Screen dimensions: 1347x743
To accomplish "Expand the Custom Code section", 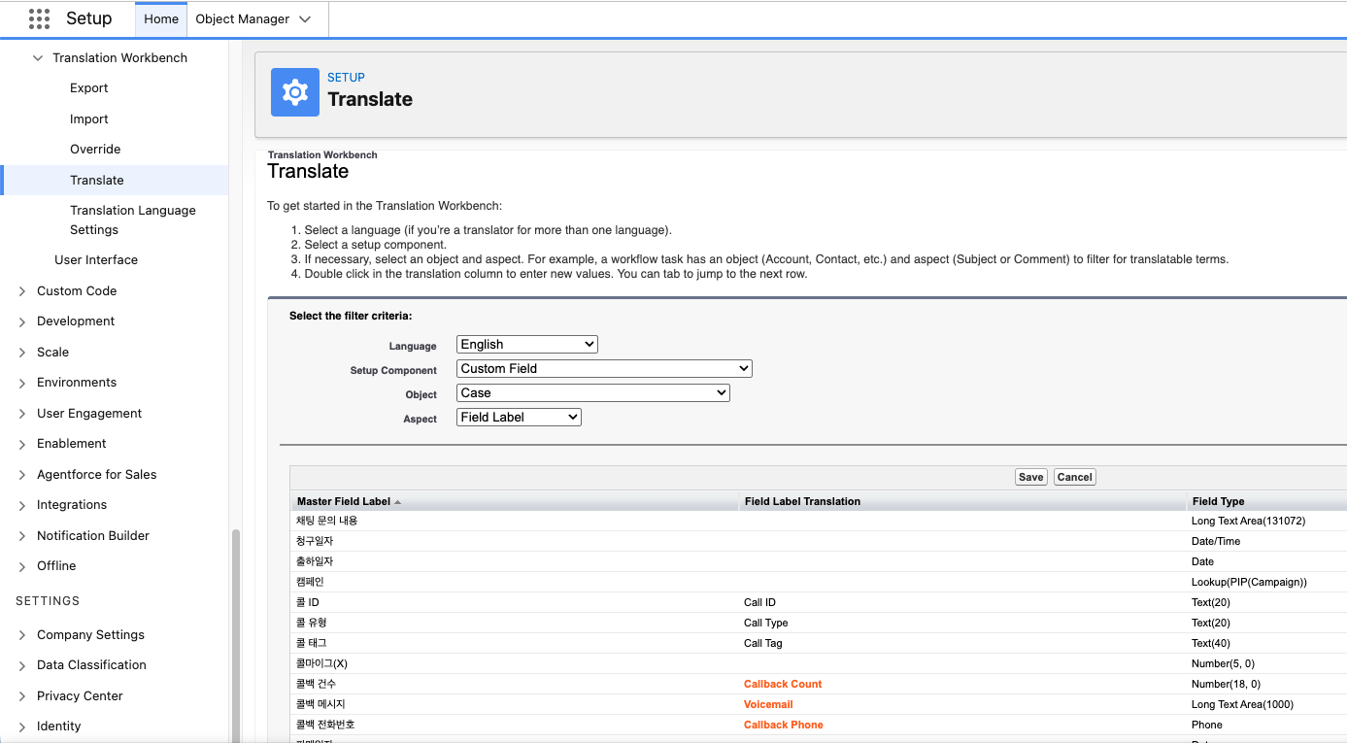I will [22, 291].
